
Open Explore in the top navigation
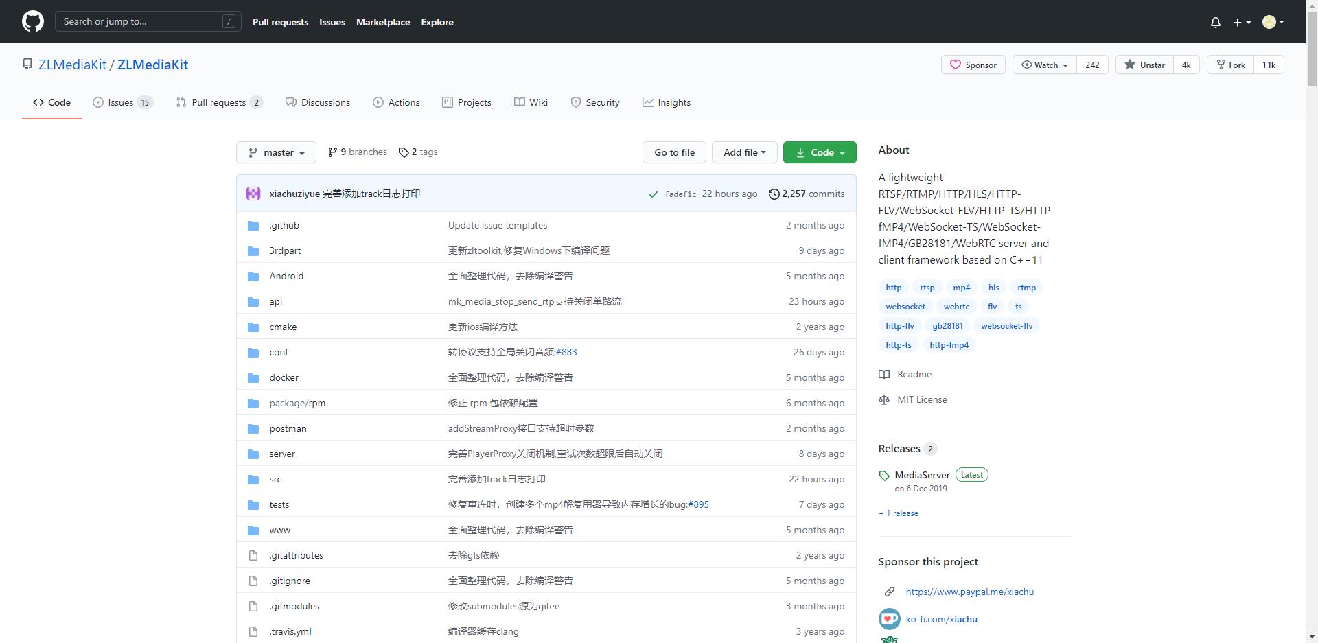tap(437, 22)
